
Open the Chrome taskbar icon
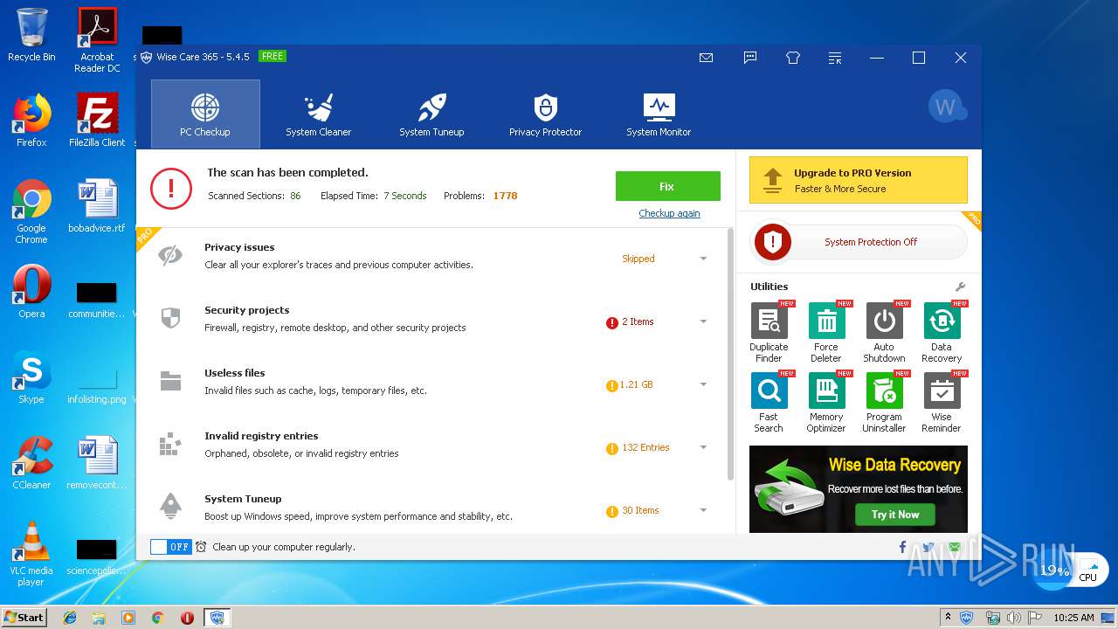click(x=157, y=618)
